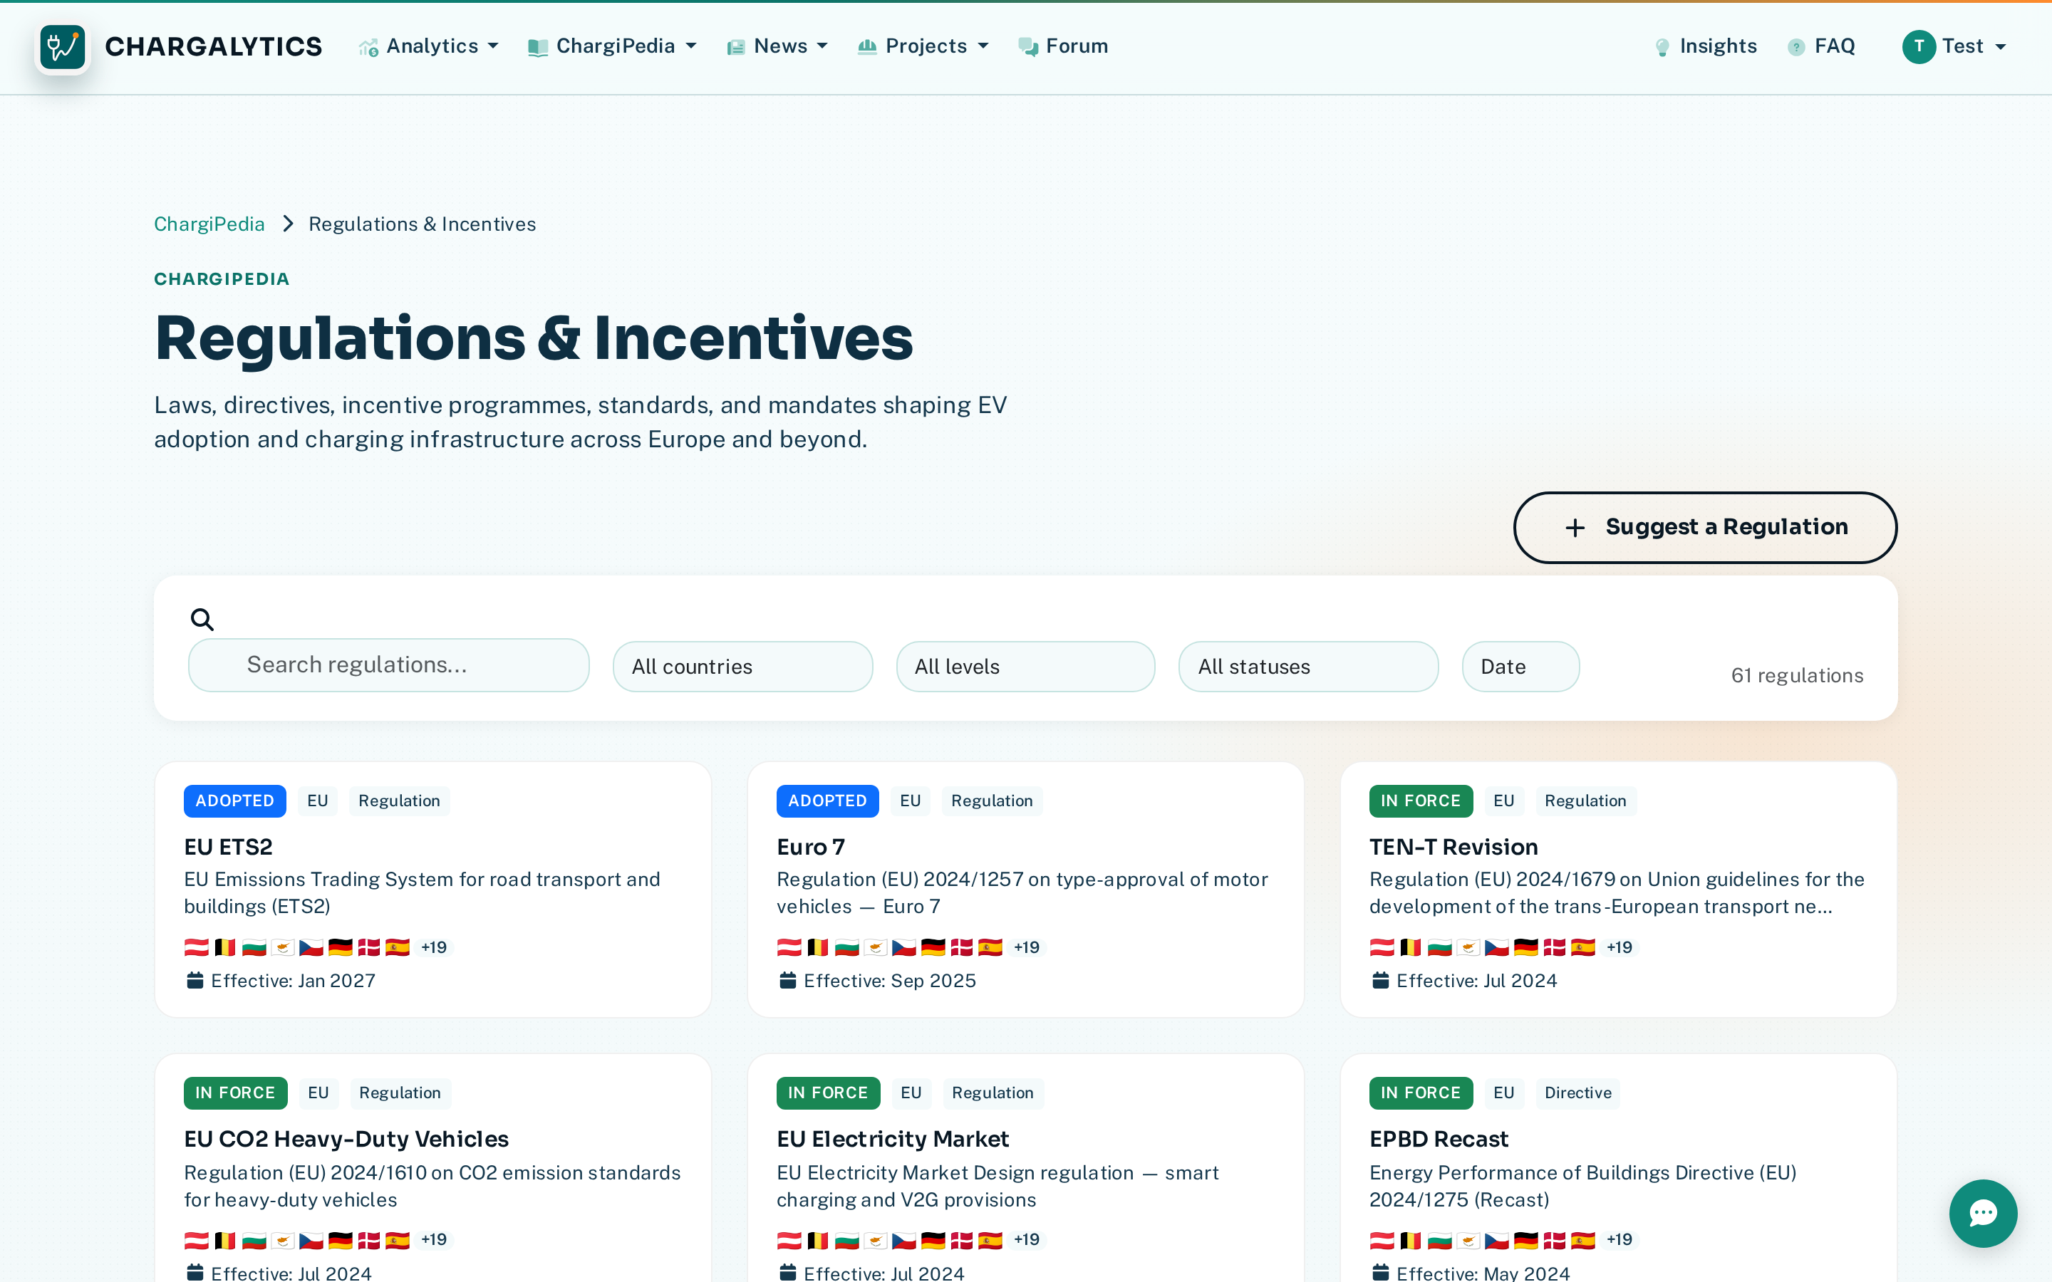Click Suggest a Regulation button
The image size is (2052, 1282).
(x=1705, y=527)
